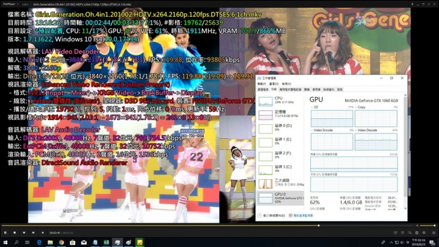This screenshot has width=439, height=247.
Task: Open the system volume tray icon
Action: pyautogui.click(x=402, y=242)
